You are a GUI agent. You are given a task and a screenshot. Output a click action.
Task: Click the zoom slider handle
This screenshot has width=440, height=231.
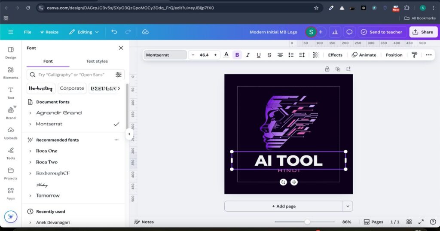pos(307,222)
